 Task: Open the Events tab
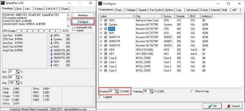[204, 10]
